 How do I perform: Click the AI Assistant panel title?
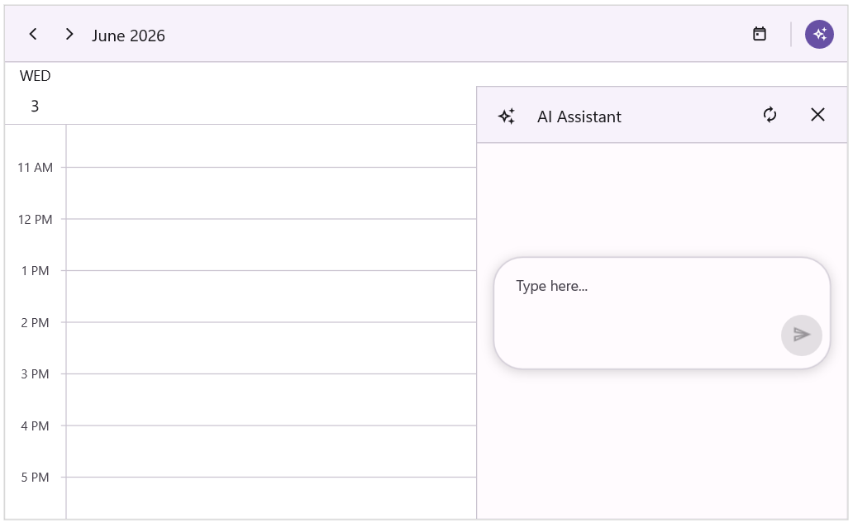coord(579,116)
